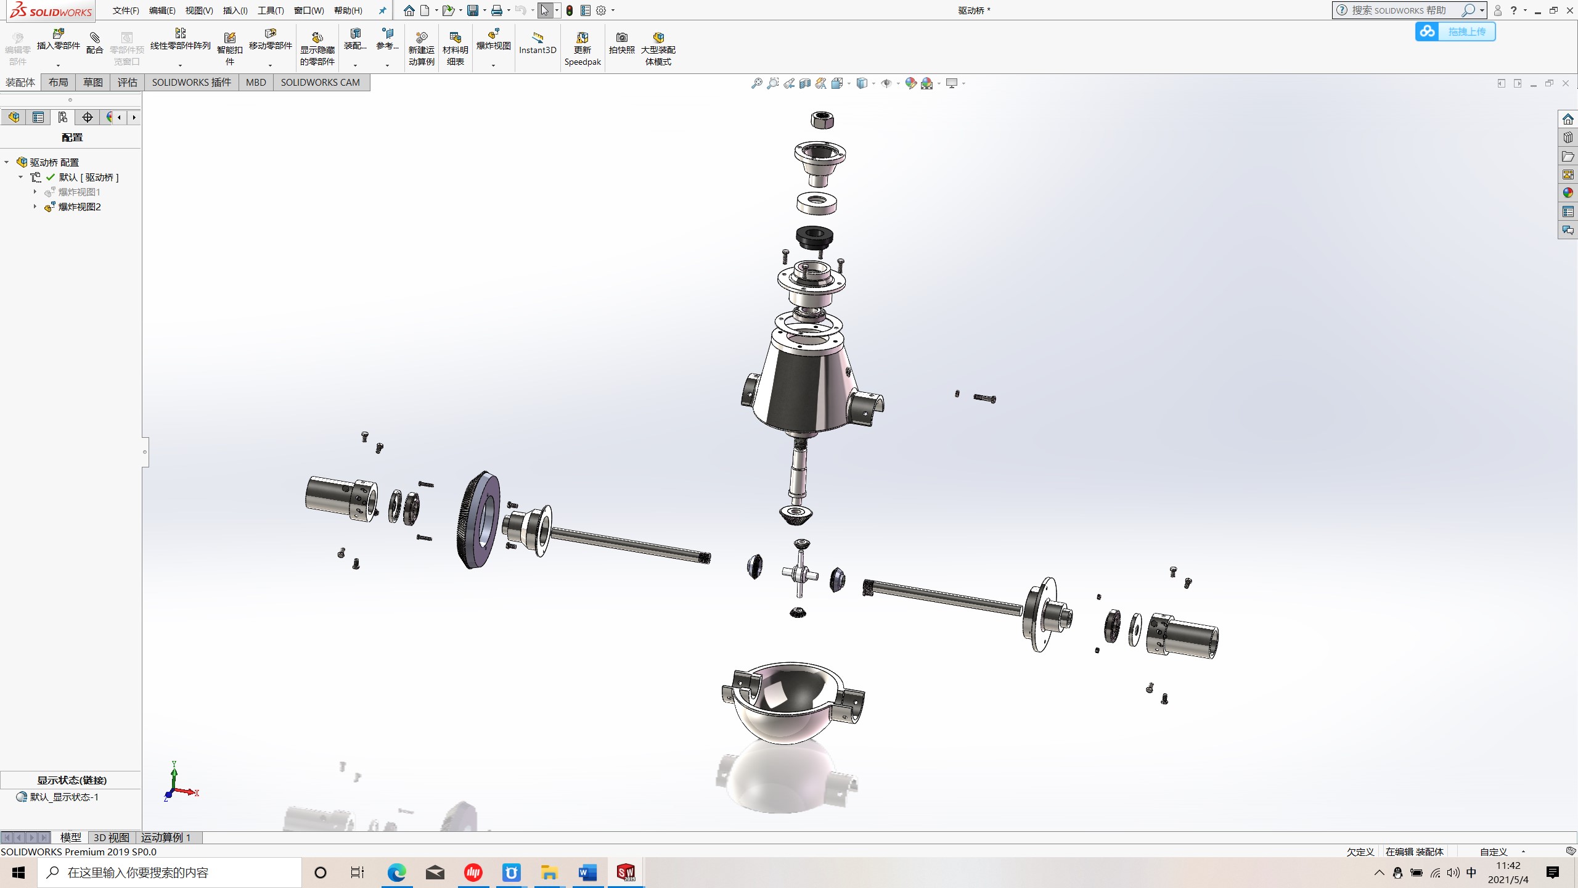Click the Windows taskbar search box
This screenshot has width=1578, height=888.
pos(170,873)
